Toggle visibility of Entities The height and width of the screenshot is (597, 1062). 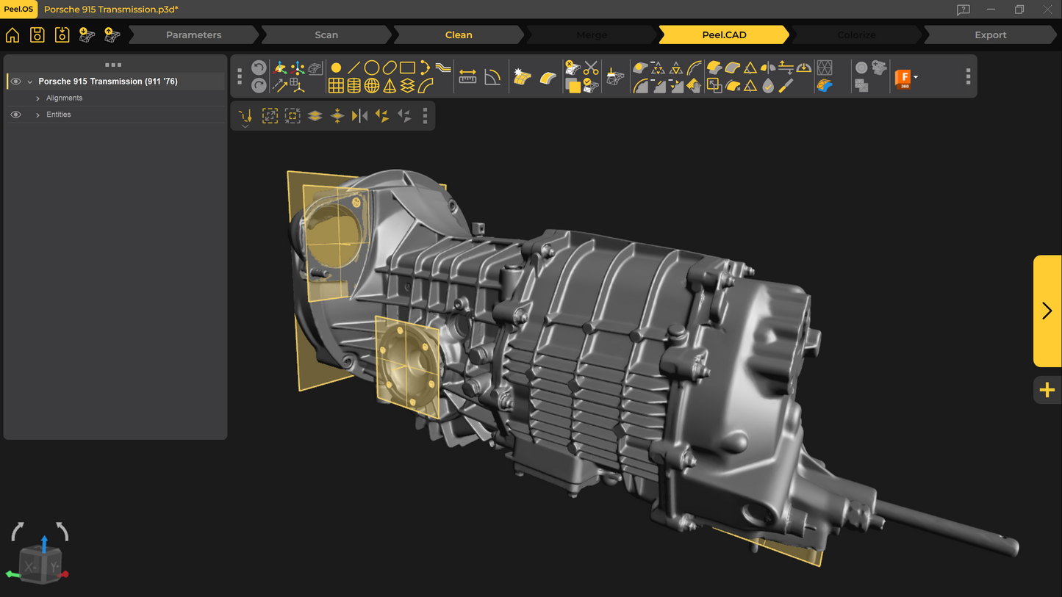[15, 115]
